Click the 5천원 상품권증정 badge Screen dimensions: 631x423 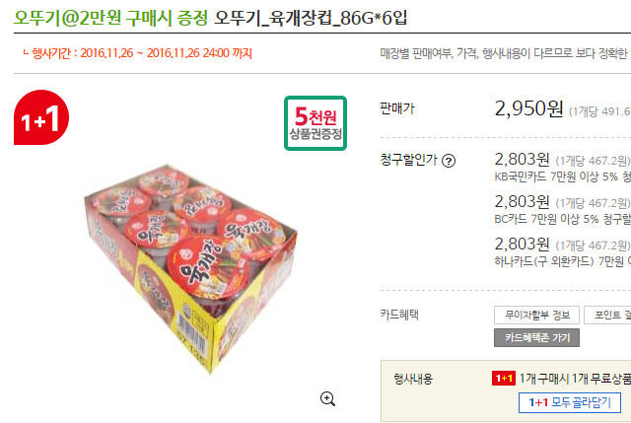pos(315,123)
